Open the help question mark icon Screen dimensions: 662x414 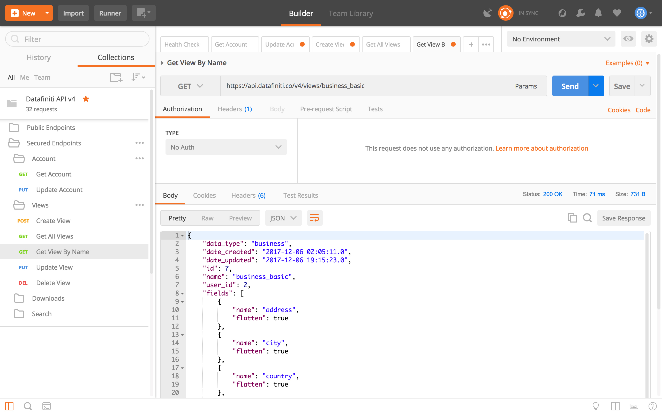click(652, 406)
